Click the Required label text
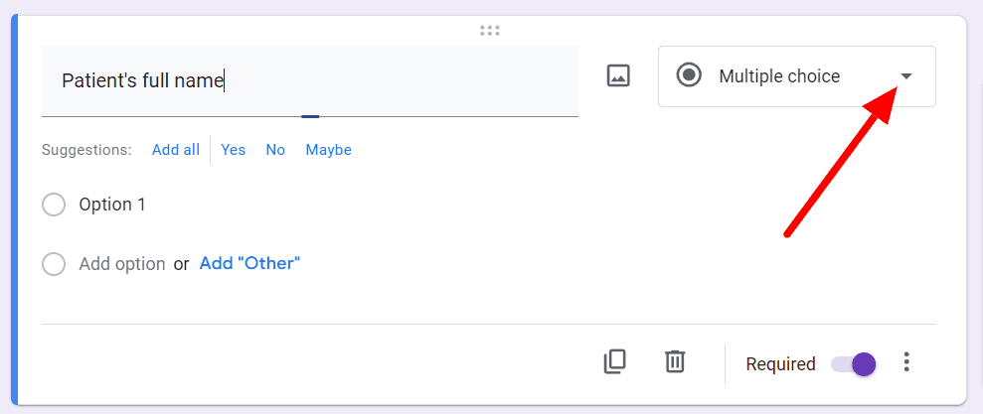The width and height of the screenshot is (983, 414). 780,364
